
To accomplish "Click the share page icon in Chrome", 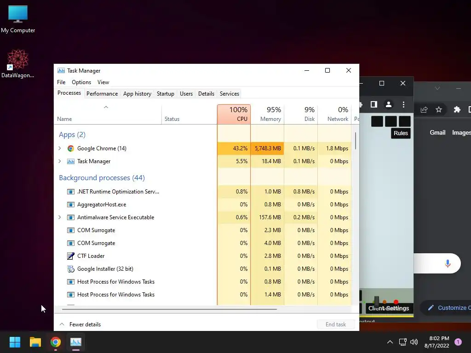I will (x=424, y=109).
